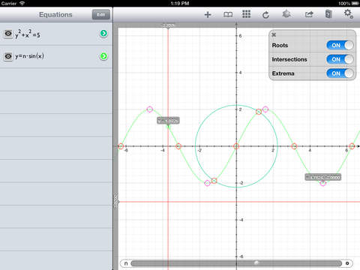The width and height of the screenshot is (360, 270).
Task: Click the upper-right circle-sine intersection marker
Action: [x=259, y=112]
